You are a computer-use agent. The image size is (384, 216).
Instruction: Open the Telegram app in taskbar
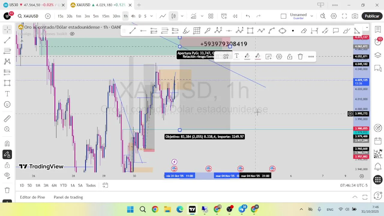(242, 209)
